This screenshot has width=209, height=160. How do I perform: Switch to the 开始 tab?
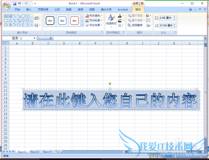click(x=17, y=10)
